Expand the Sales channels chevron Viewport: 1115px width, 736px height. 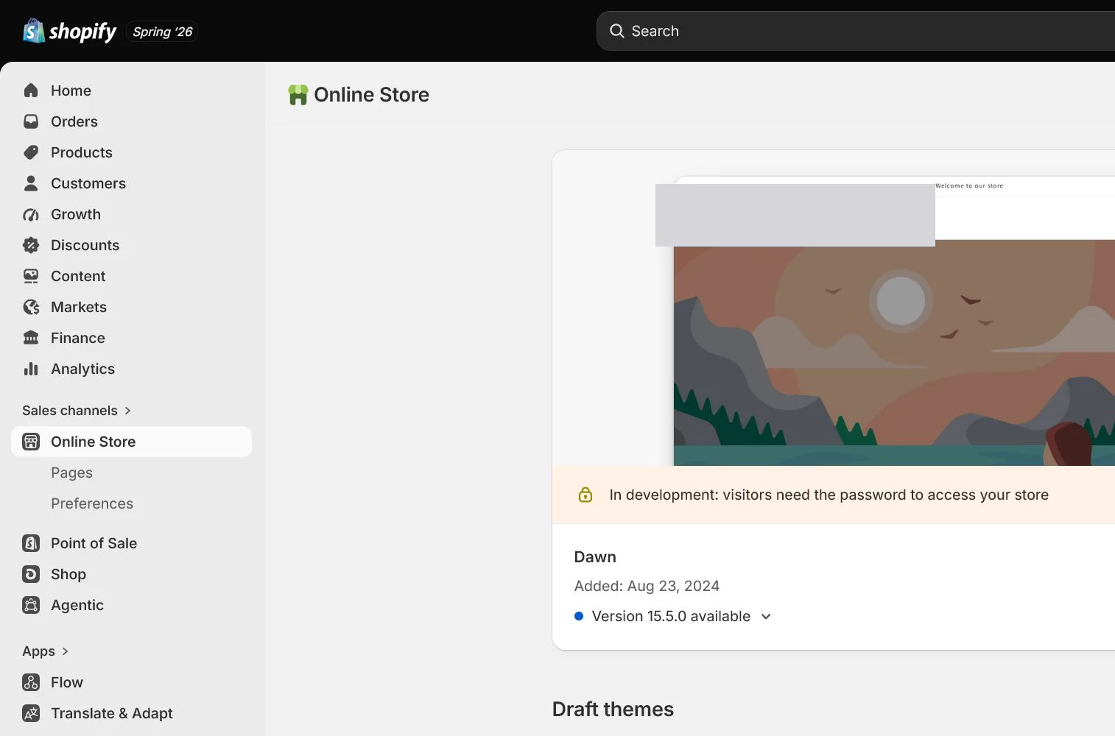128,411
